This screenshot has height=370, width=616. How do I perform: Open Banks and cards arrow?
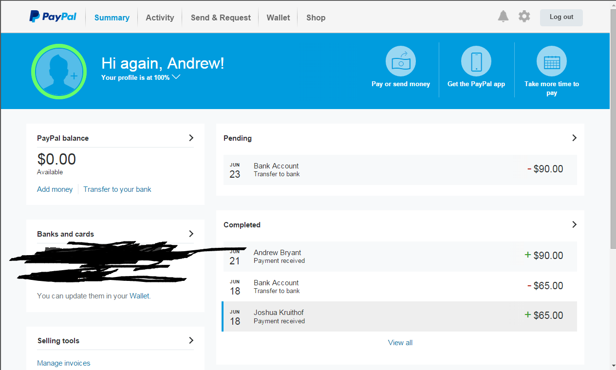coord(191,234)
